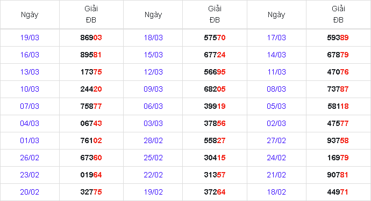Click the prize number 44971
371x201 pixels.
(x=338, y=192)
